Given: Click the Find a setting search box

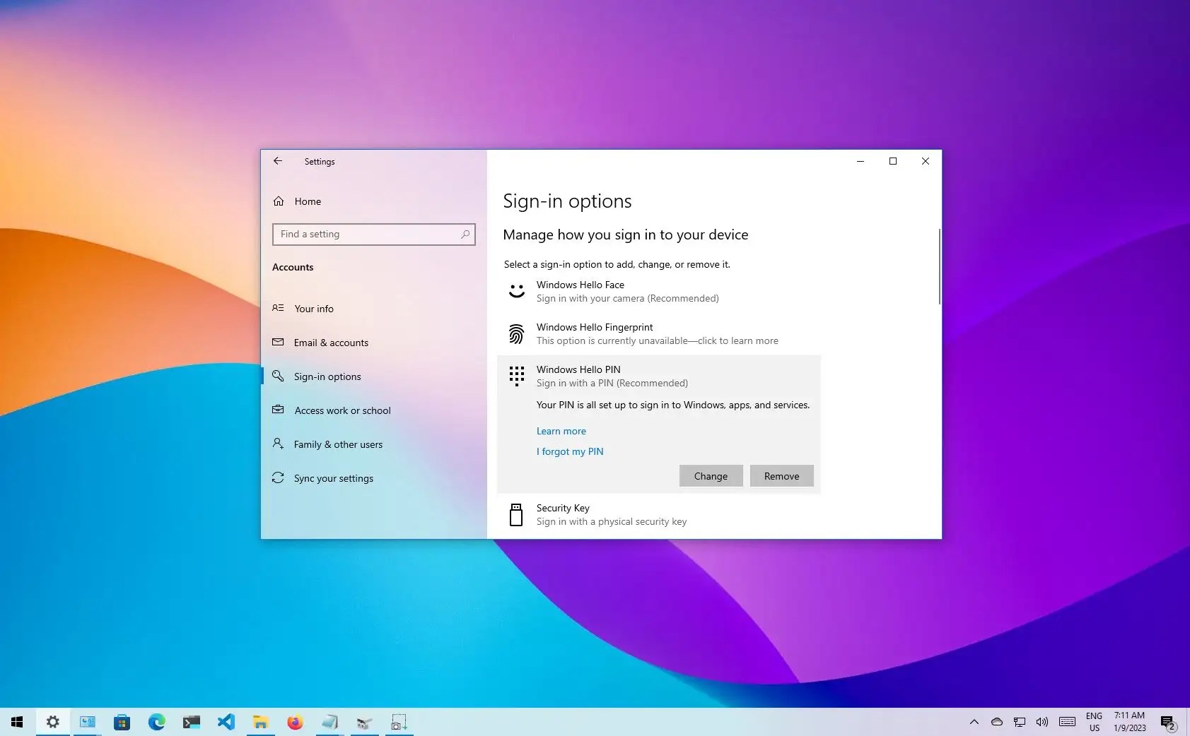Looking at the screenshot, I should (x=373, y=234).
